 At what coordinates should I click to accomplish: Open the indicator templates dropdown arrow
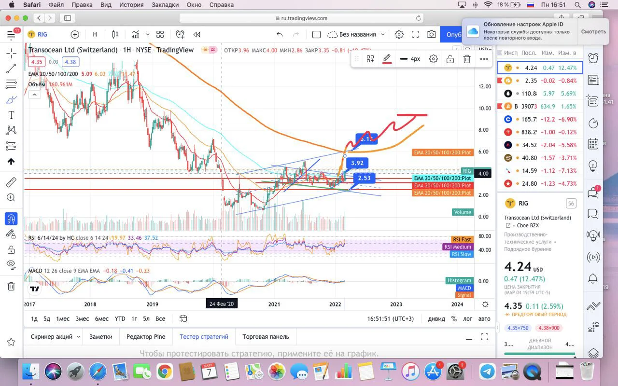tap(147, 34)
